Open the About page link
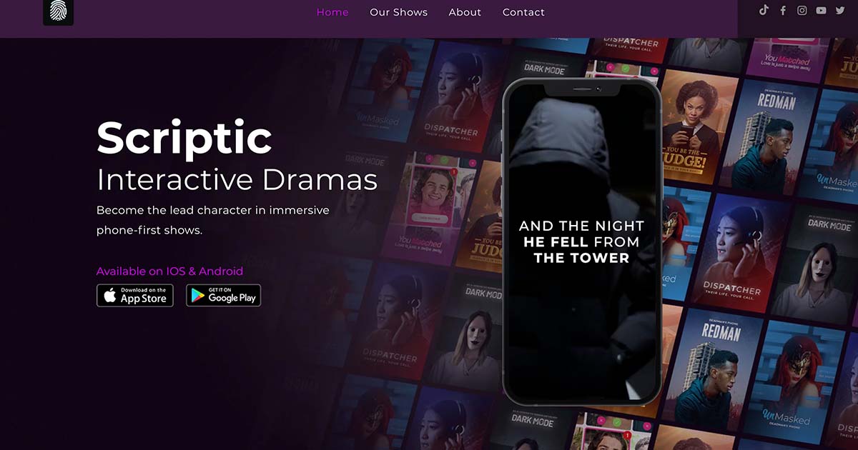This screenshot has height=450, width=858. click(465, 12)
